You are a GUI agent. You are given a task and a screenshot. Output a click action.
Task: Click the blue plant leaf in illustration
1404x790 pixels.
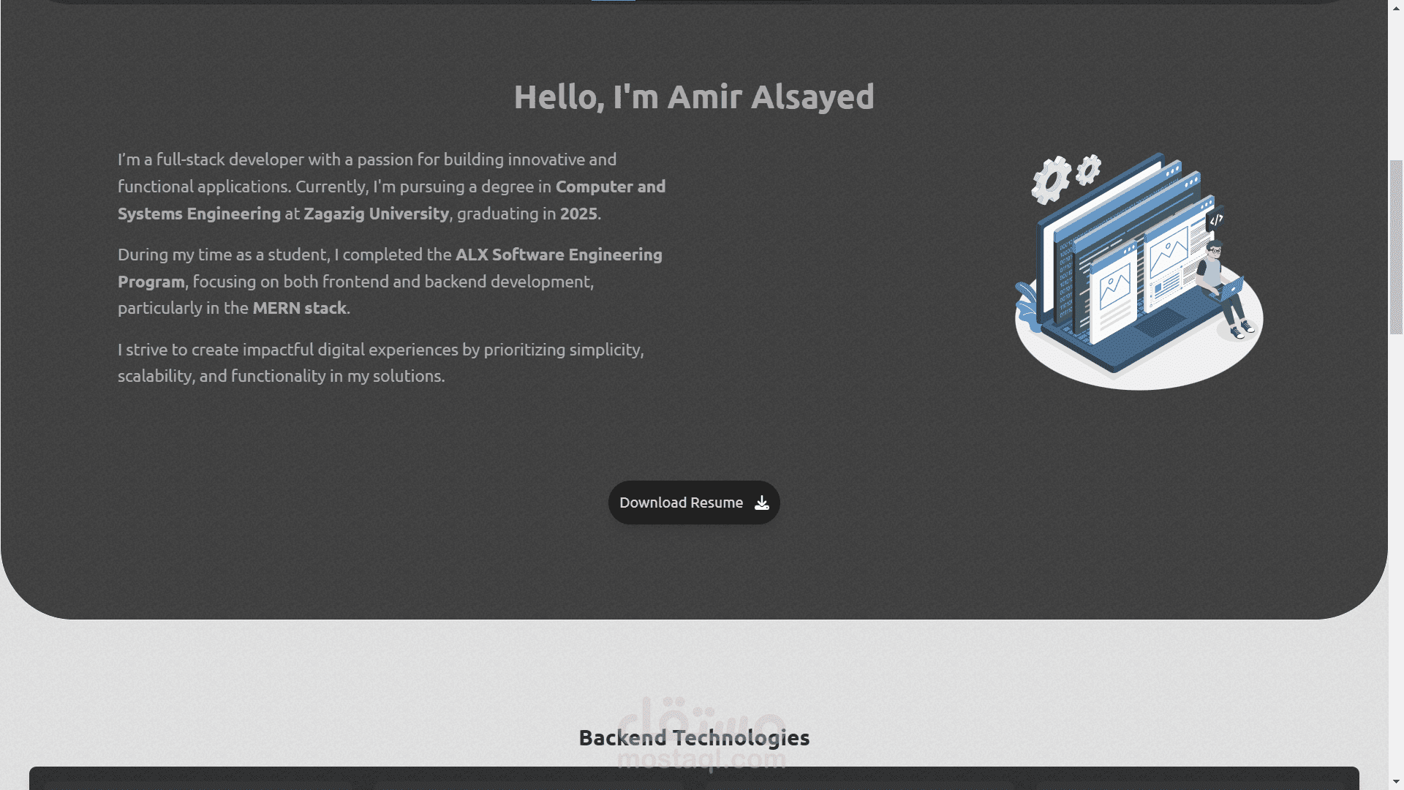pyautogui.click(x=1027, y=306)
